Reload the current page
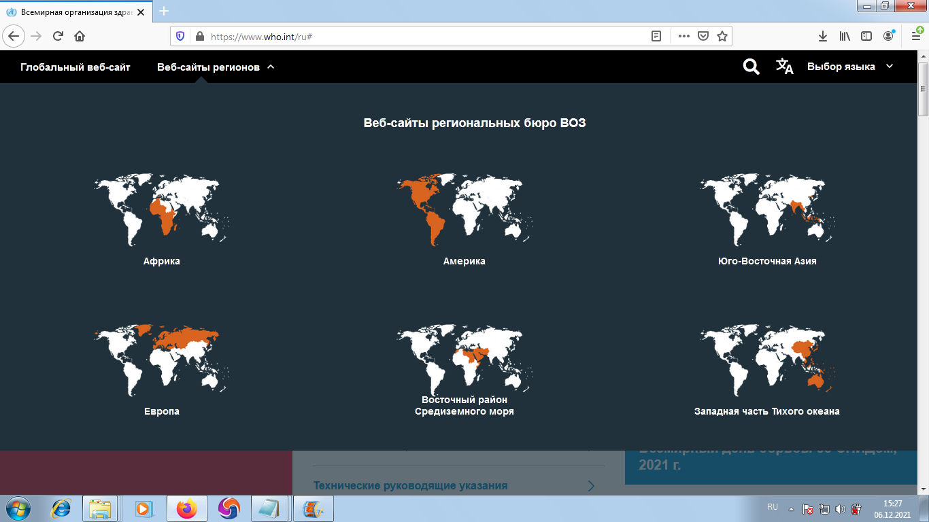The image size is (929, 522). point(58,36)
